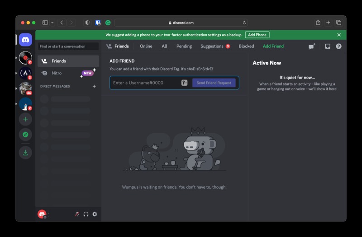Screen dimensions: 362x237
Task: Click New Group DM icon
Action: pos(312,46)
